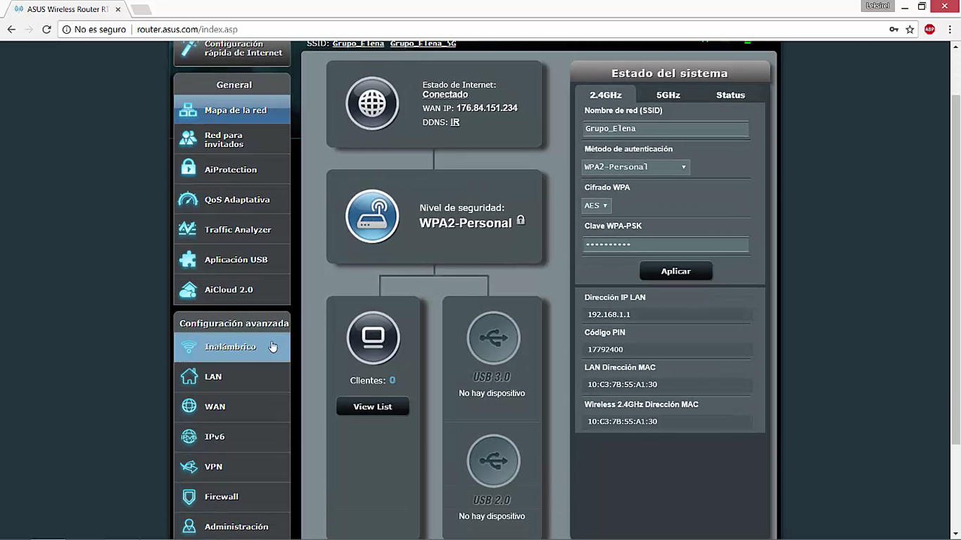Go back with the browser arrow
This screenshot has height=540, width=961.
click(x=11, y=30)
